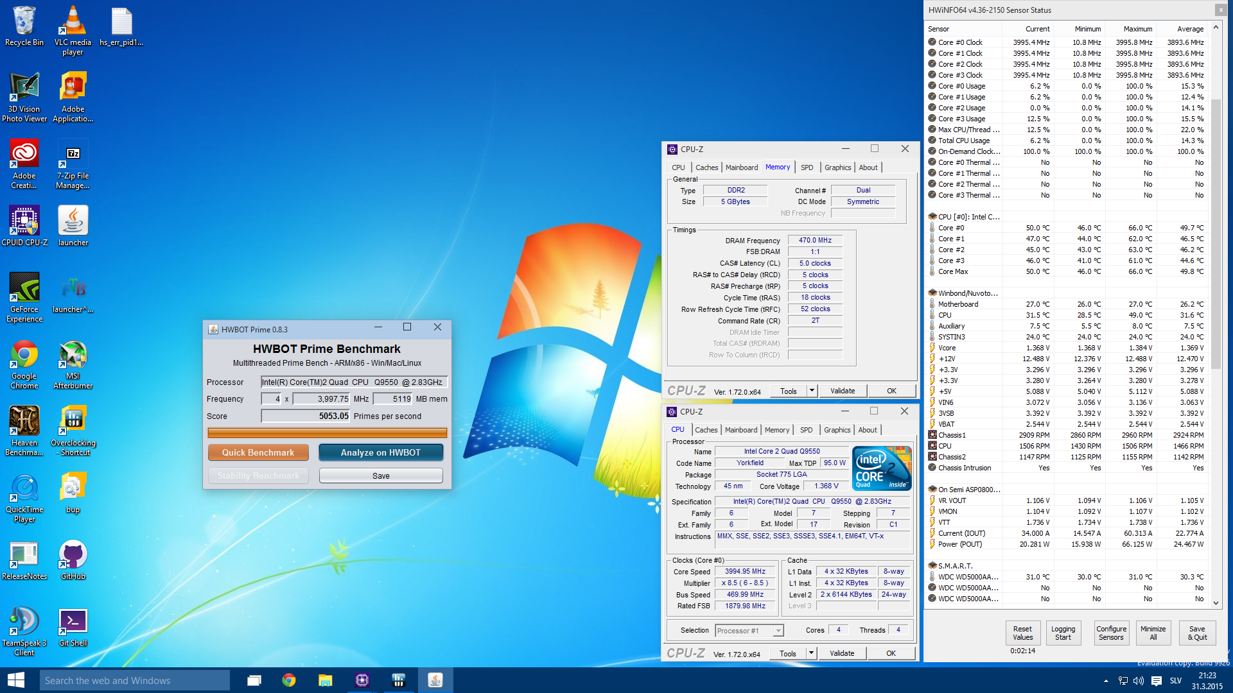Launch Google Chrome from desktop
Image resolution: width=1233 pixels, height=693 pixels.
[24, 364]
